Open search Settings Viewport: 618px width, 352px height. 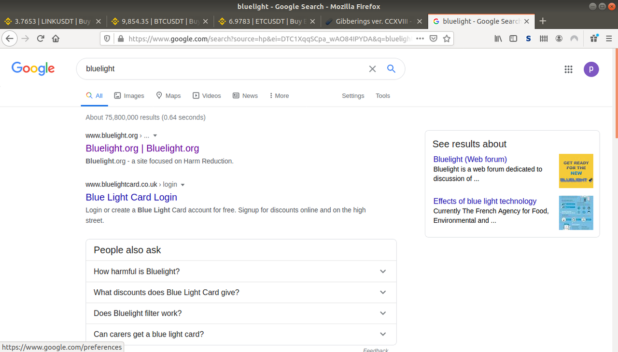coord(353,95)
